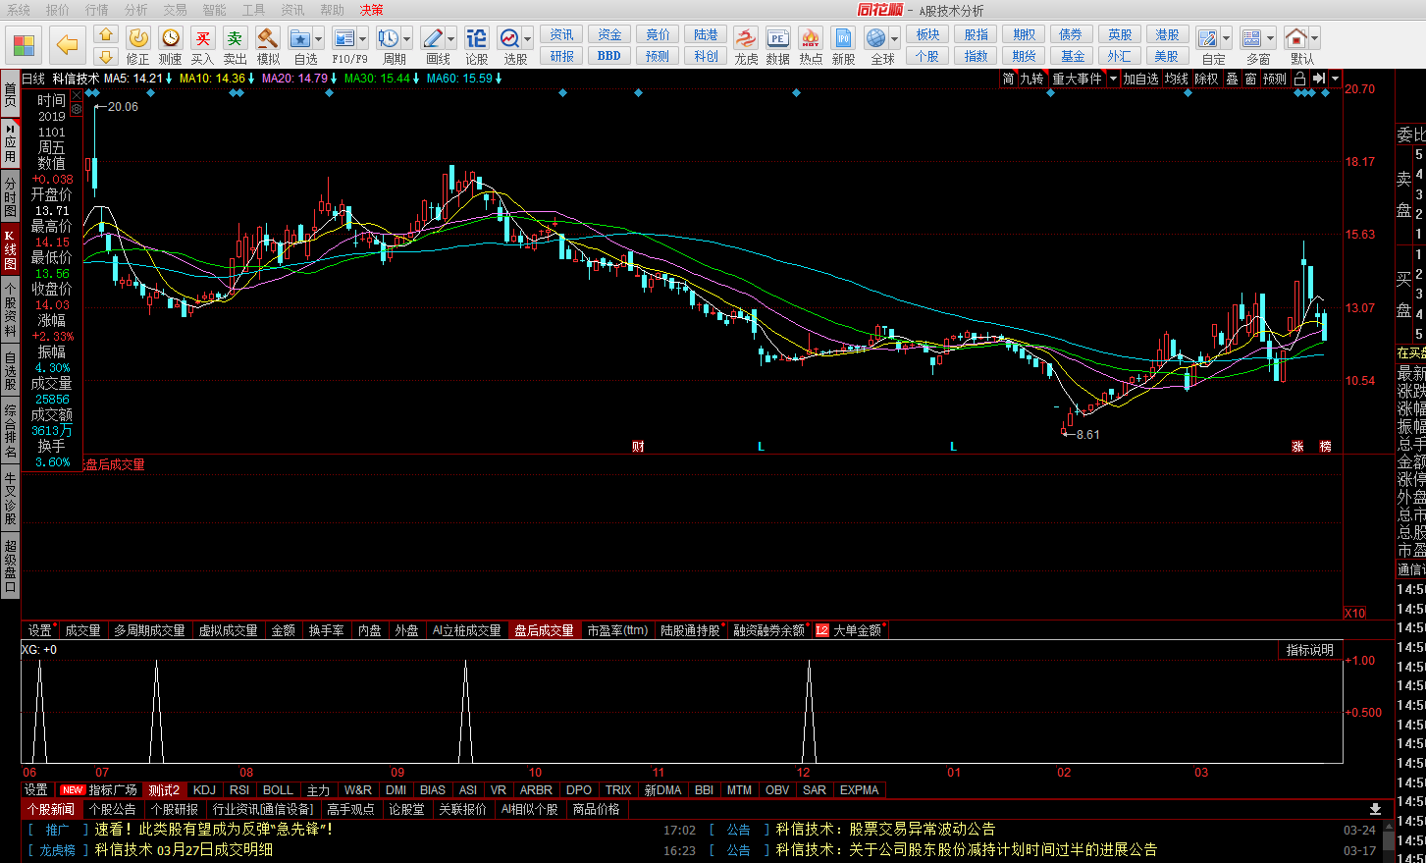Open the 龙虎 dragon-tiger list icon
Image resolution: width=1426 pixels, height=863 pixels.
[x=746, y=38]
